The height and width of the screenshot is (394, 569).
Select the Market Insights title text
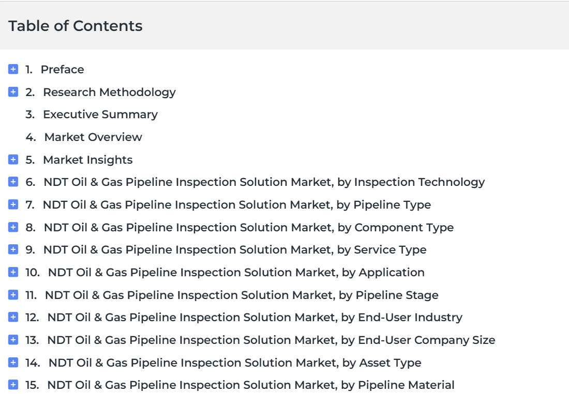point(88,160)
